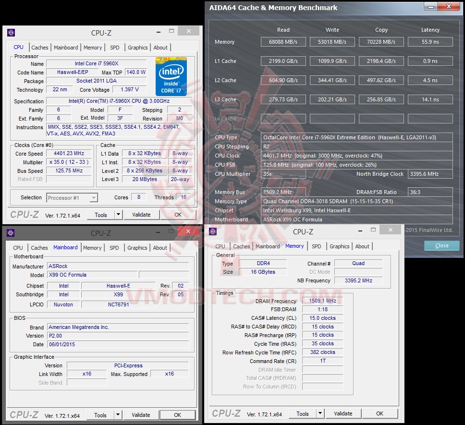This screenshot has width=465, height=425.
Task: Click Validate button in CPU window
Action: pos(141,215)
